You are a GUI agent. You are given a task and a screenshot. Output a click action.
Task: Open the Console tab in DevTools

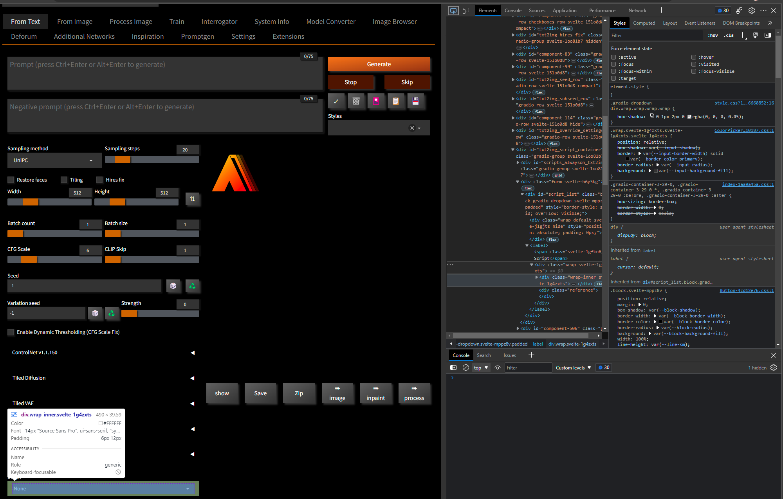[x=513, y=10]
